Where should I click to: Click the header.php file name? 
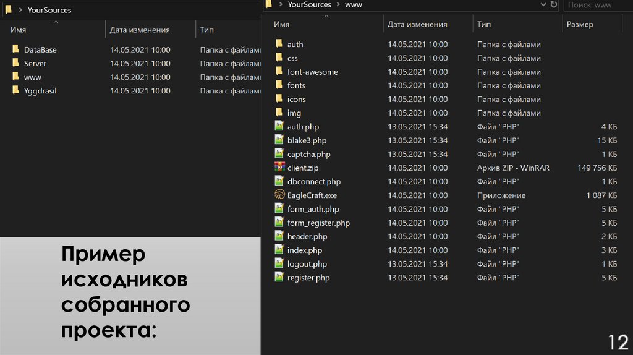307,237
